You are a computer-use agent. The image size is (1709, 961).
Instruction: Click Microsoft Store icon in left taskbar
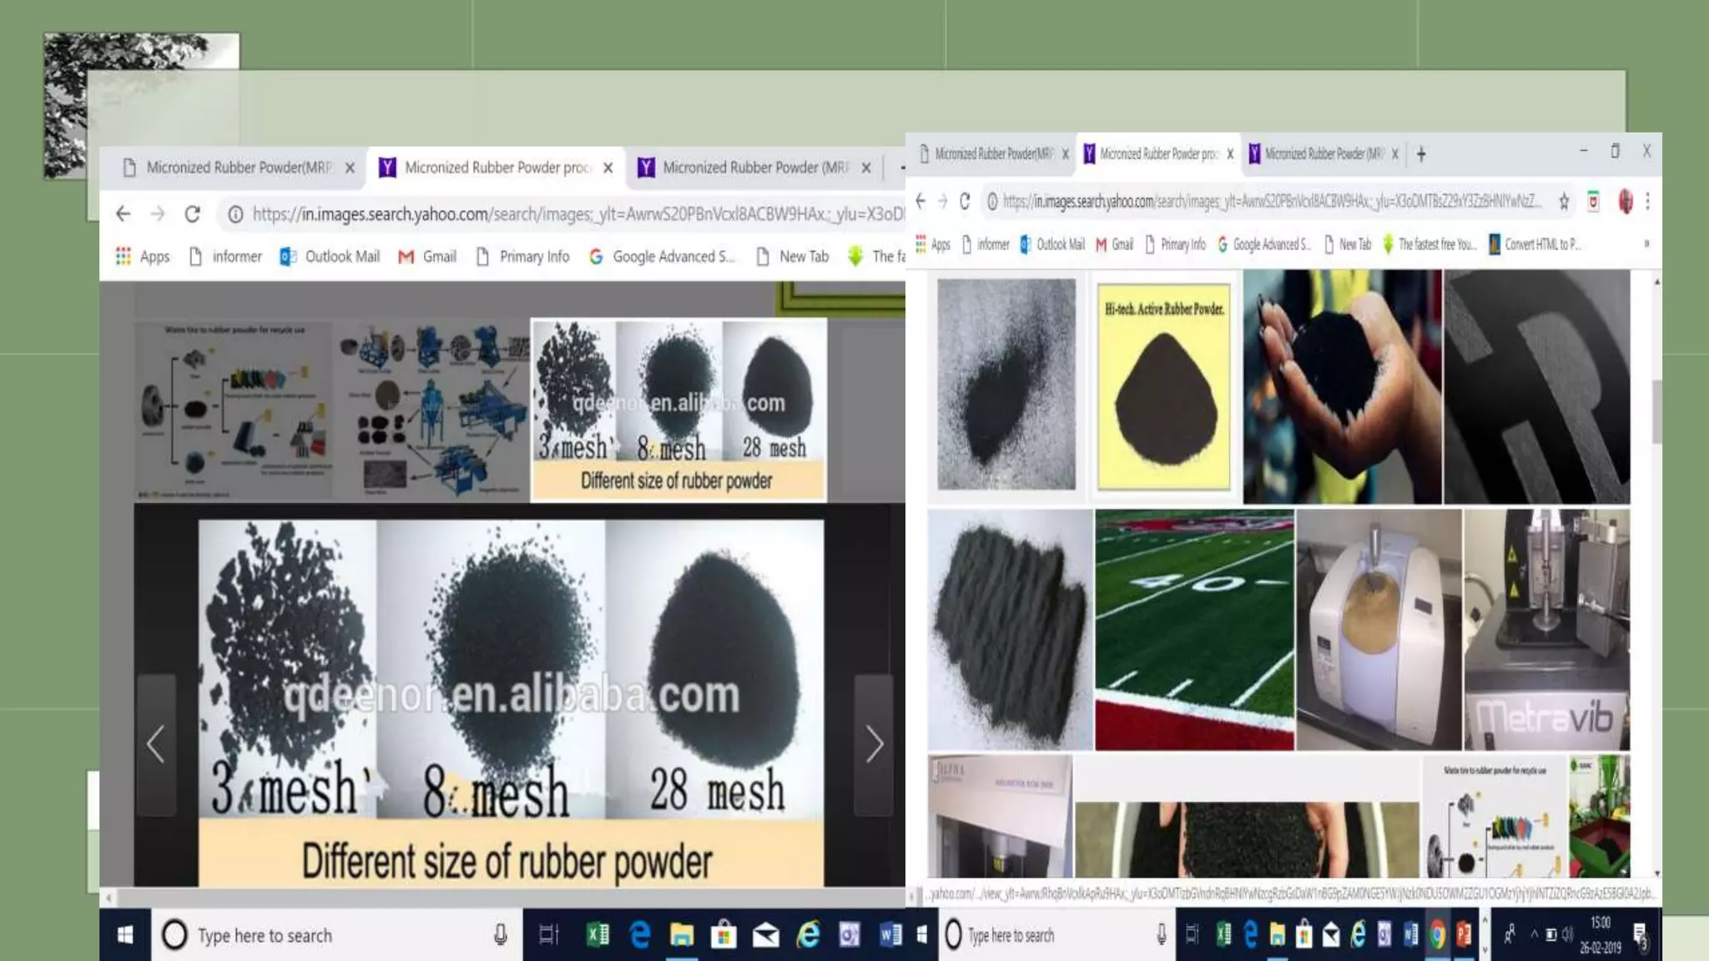(x=723, y=935)
